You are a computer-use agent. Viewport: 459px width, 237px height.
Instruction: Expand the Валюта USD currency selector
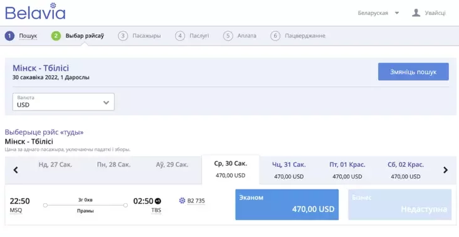pyautogui.click(x=63, y=102)
